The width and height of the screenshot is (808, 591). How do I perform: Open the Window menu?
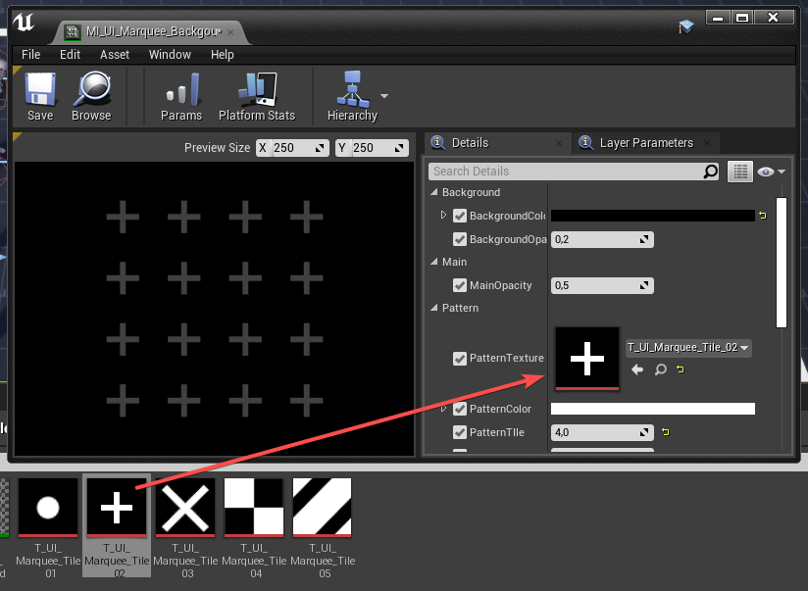170,55
